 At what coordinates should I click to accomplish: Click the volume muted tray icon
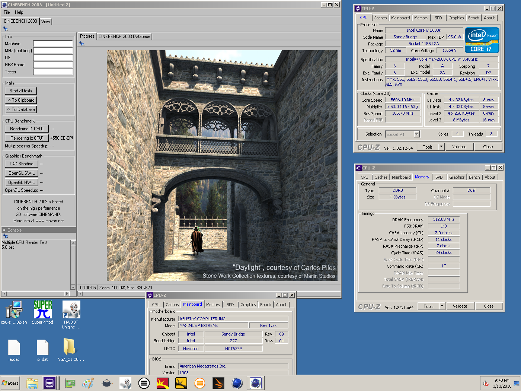[x=486, y=383]
